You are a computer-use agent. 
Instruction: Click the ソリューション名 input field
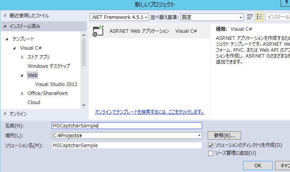[127, 145]
